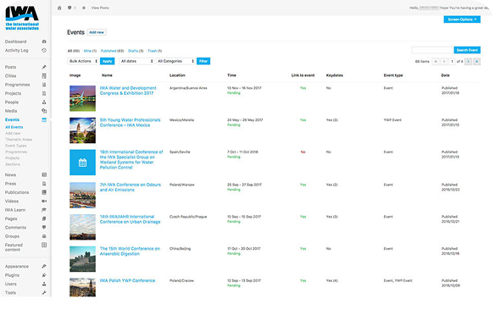Select the All (66) filter tab
Screen dimensions: 495x315
[x=74, y=51]
